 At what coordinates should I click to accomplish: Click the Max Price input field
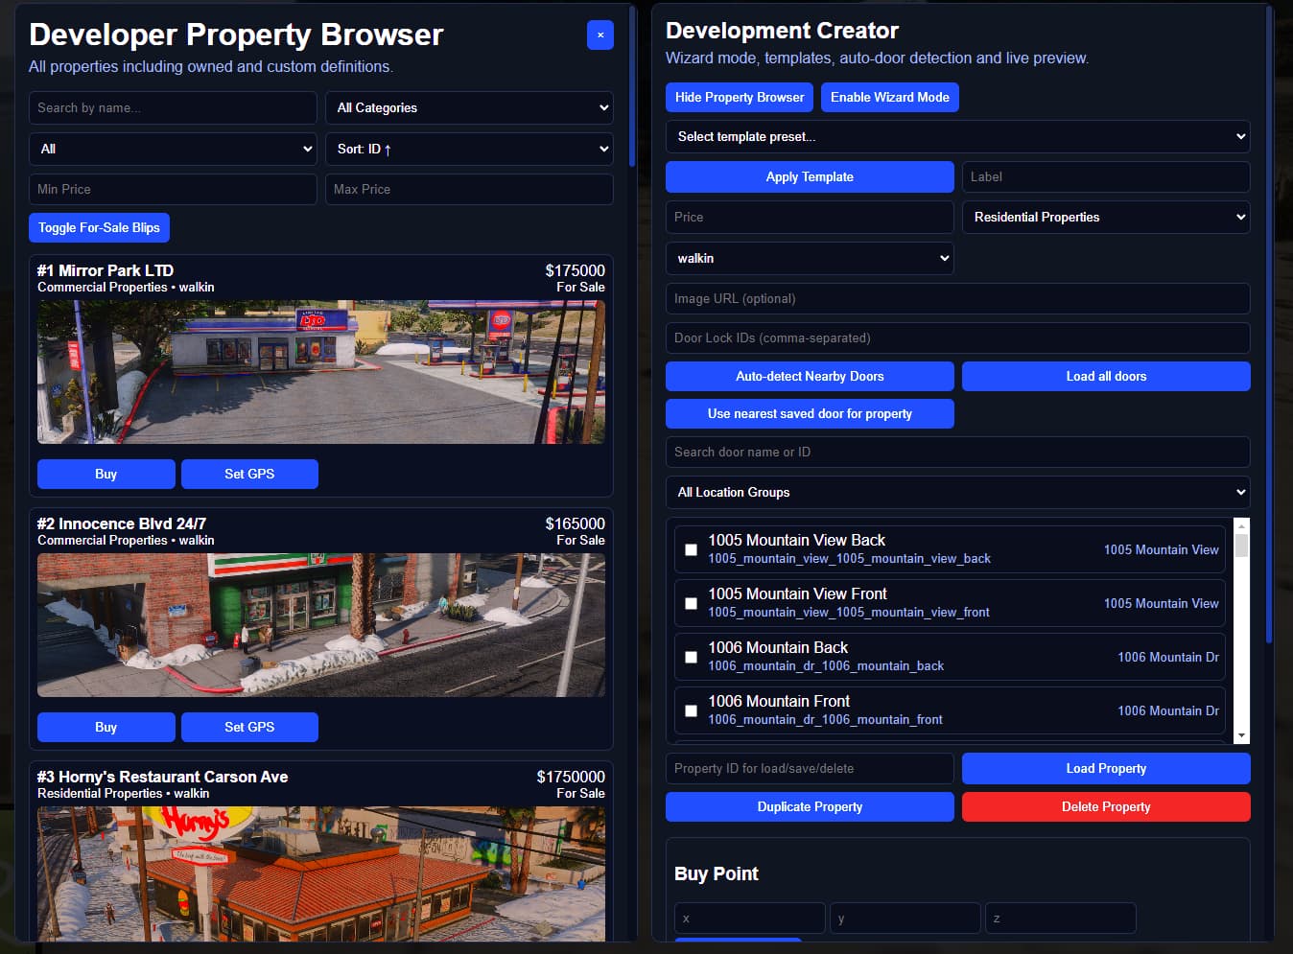(x=469, y=189)
